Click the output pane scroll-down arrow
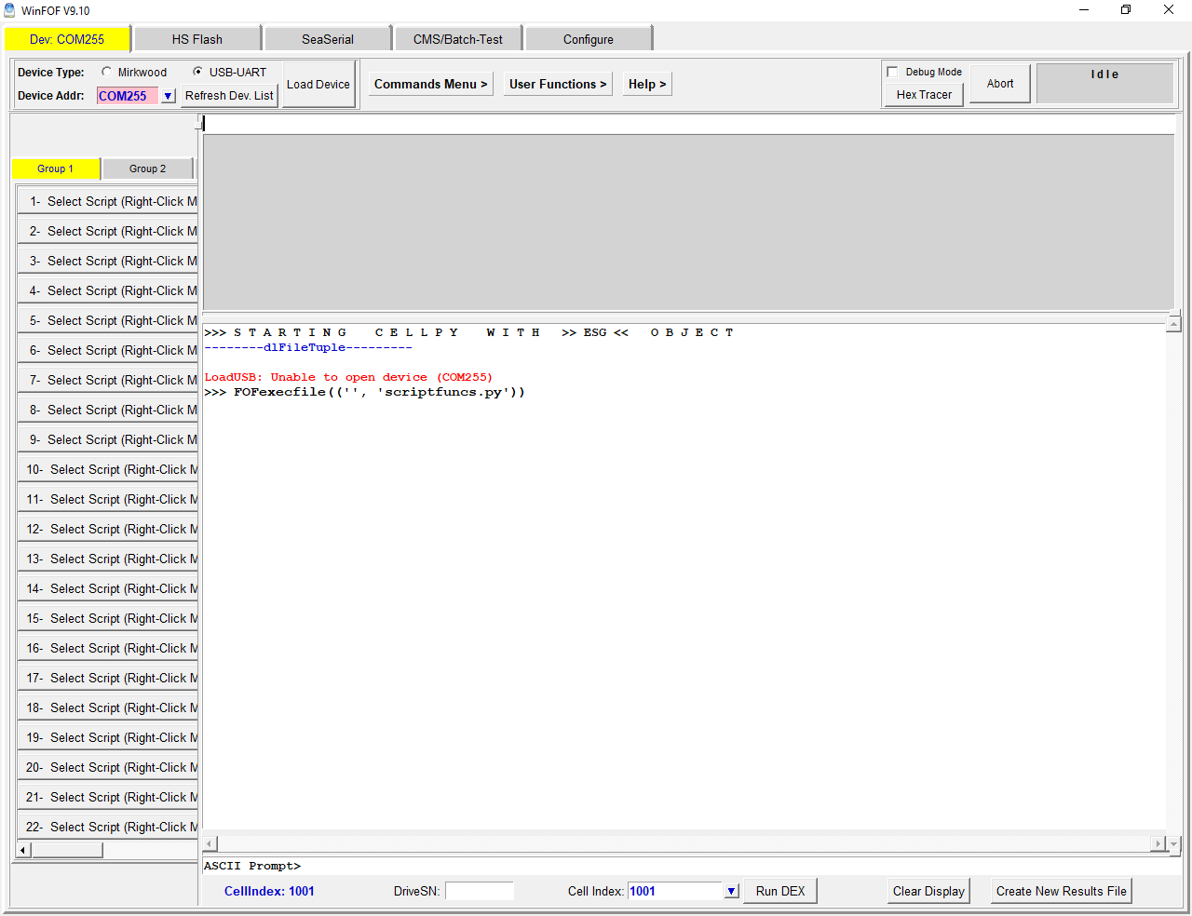Image resolution: width=1192 pixels, height=916 pixels. click(1173, 844)
